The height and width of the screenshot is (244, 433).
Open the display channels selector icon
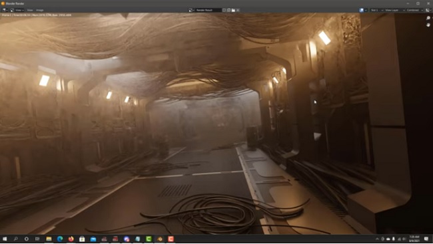[x=428, y=10]
